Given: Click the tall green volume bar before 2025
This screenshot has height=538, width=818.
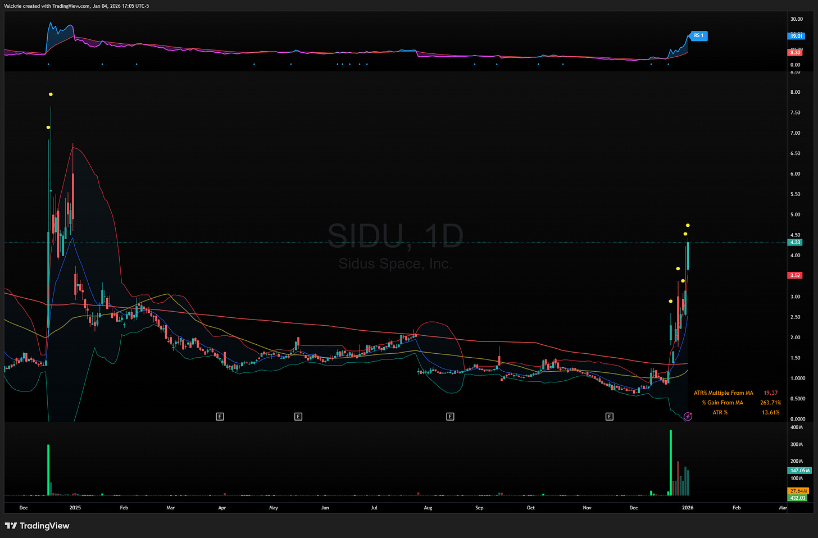Looking at the screenshot, I should pos(48,471).
